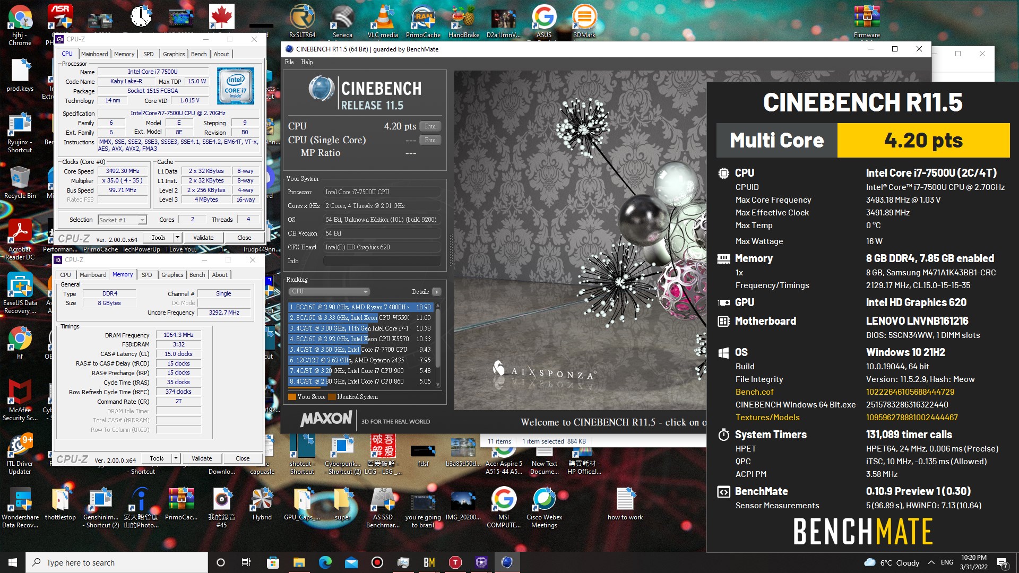The width and height of the screenshot is (1019, 573).
Task: Select ranking row 8 Intel Core i7 CPU 860
Action: 361,381
